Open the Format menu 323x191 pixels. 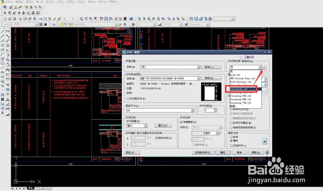coord(50,2)
